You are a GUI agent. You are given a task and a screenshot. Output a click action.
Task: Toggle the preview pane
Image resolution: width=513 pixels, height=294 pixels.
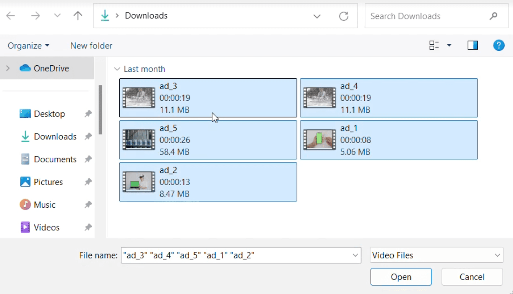tap(473, 45)
